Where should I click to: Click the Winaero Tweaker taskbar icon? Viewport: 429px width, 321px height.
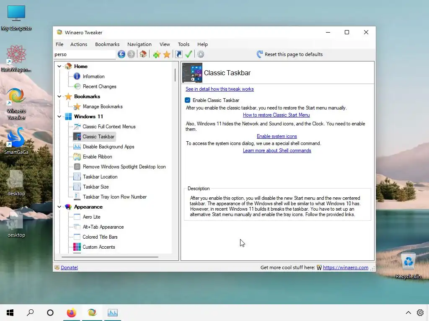point(92,313)
